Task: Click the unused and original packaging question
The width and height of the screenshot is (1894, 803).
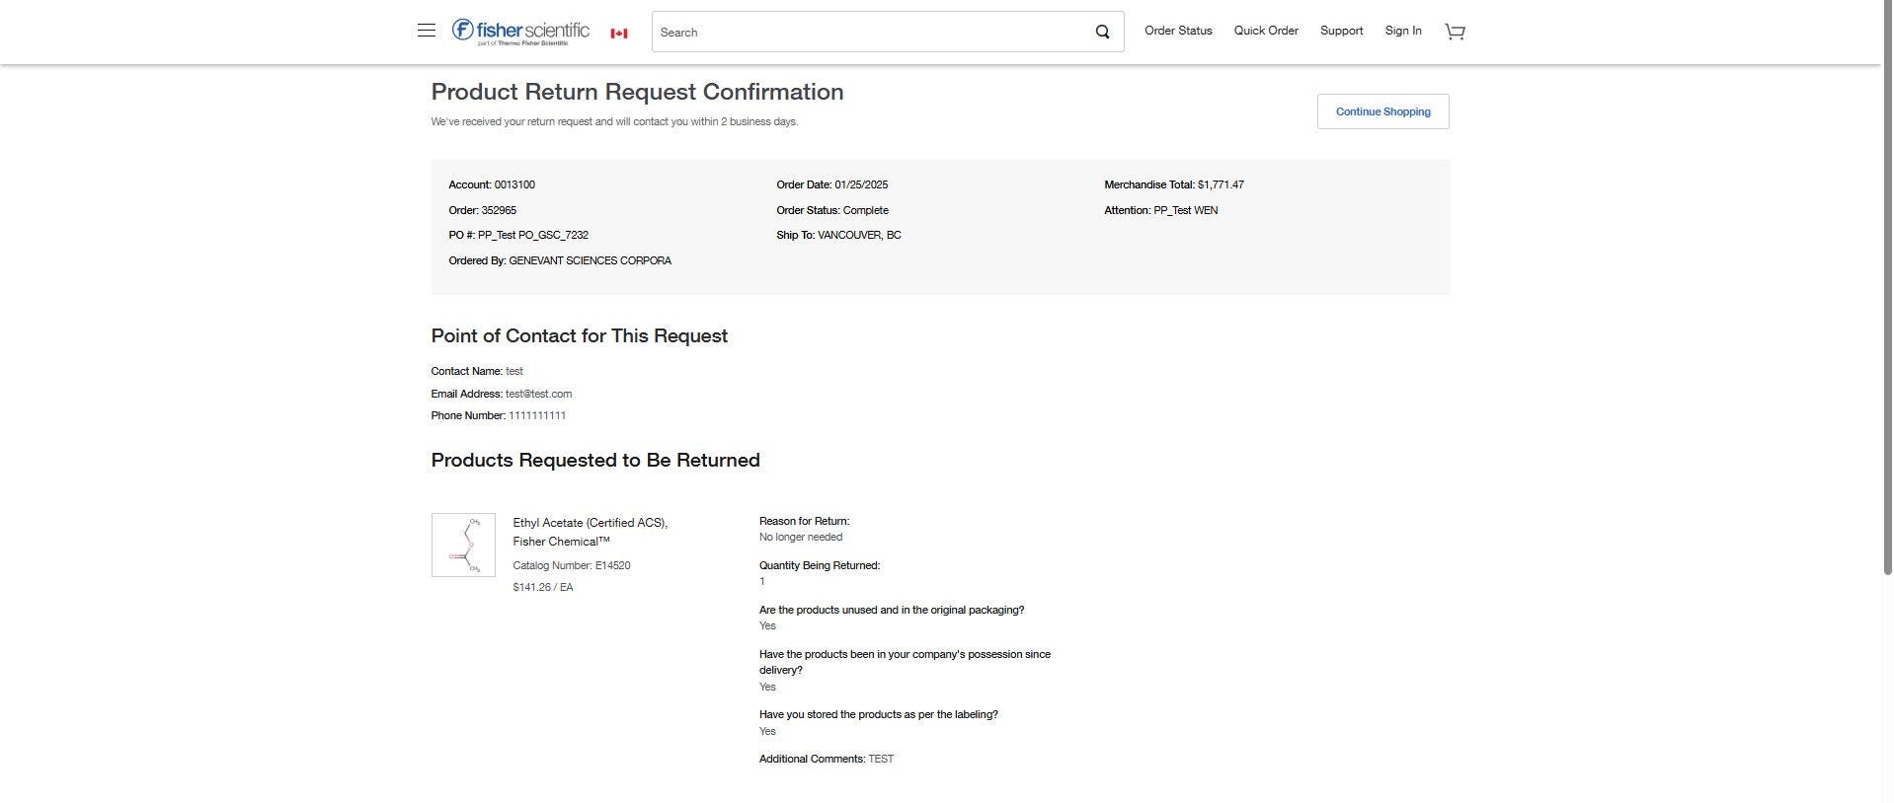Action: pyautogui.click(x=892, y=610)
